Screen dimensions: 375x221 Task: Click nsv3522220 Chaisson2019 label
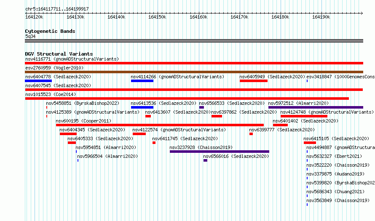click(338, 165)
